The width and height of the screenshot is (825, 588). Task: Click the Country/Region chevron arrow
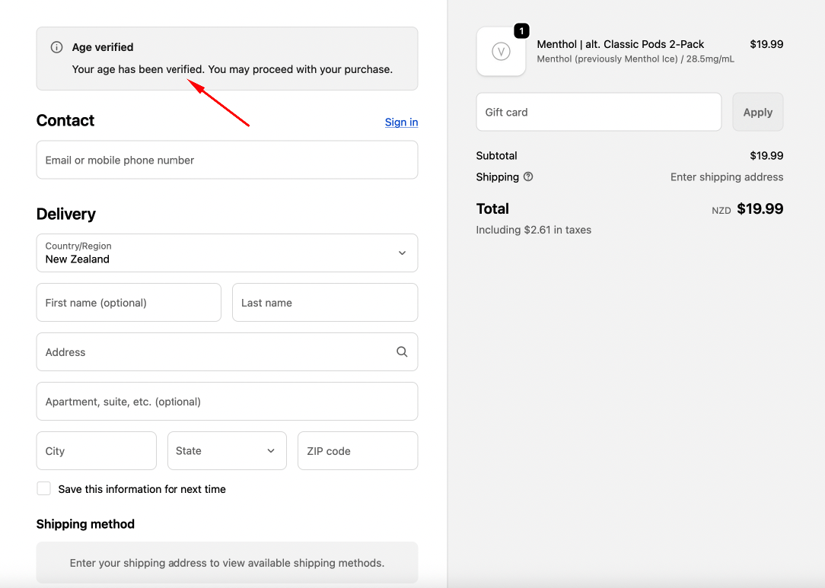coord(402,253)
